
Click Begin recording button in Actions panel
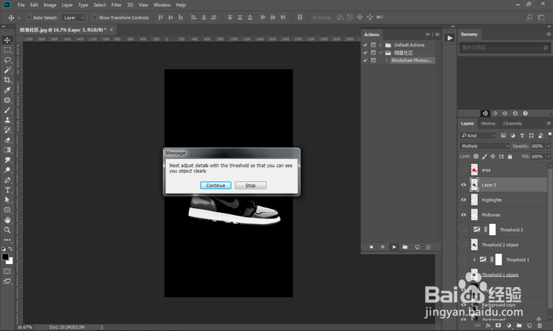[383, 247]
